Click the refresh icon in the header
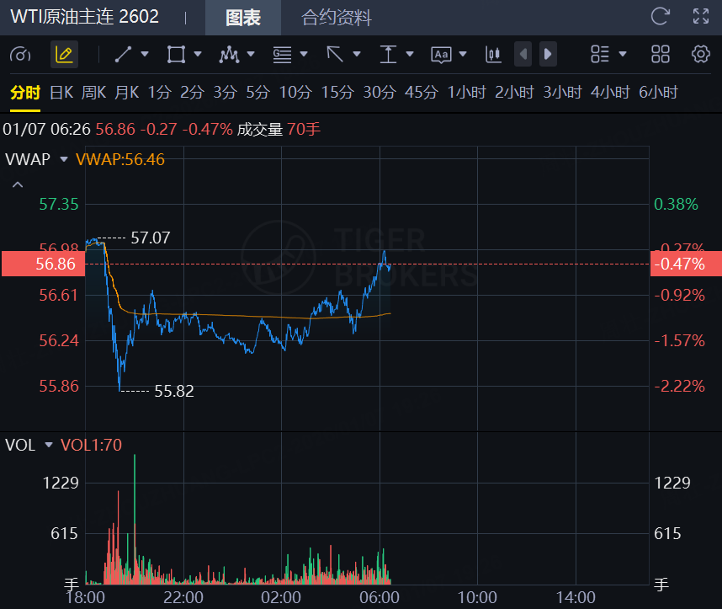 coord(661,17)
